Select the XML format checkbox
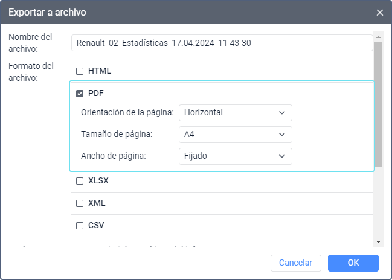The image size is (392, 280). (x=80, y=203)
